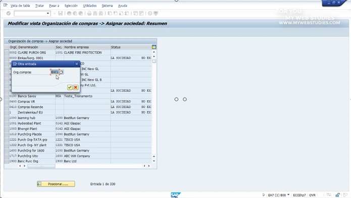Open EH7 (1) 800 system dropdown

click(x=288, y=195)
